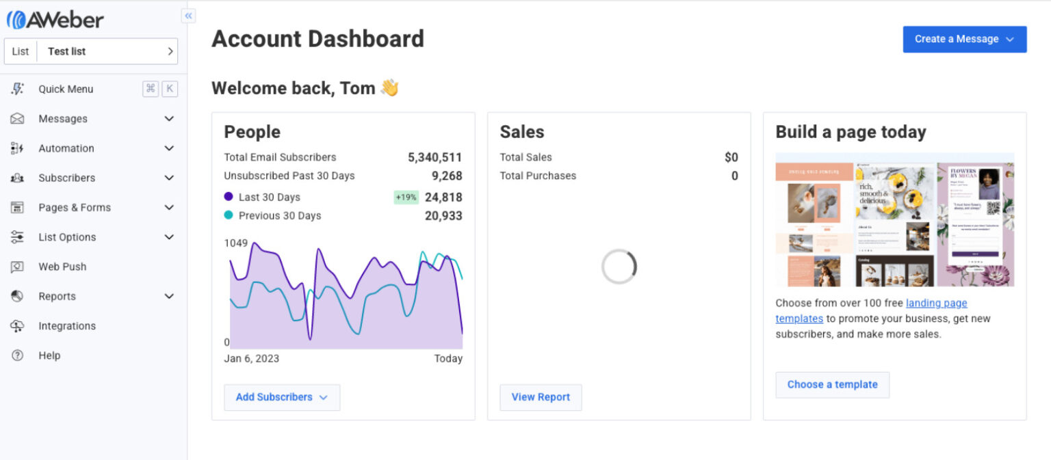Open Integrations from the sidebar menu
The height and width of the screenshot is (460, 1051).
pyautogui.click(x=67, y=326)
